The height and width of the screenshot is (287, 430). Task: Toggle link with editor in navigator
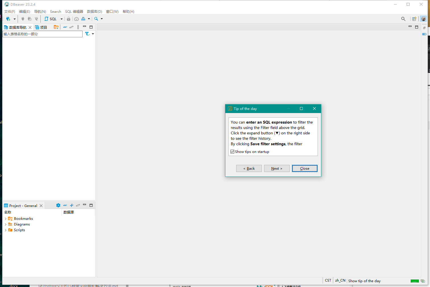pos(71,27)
